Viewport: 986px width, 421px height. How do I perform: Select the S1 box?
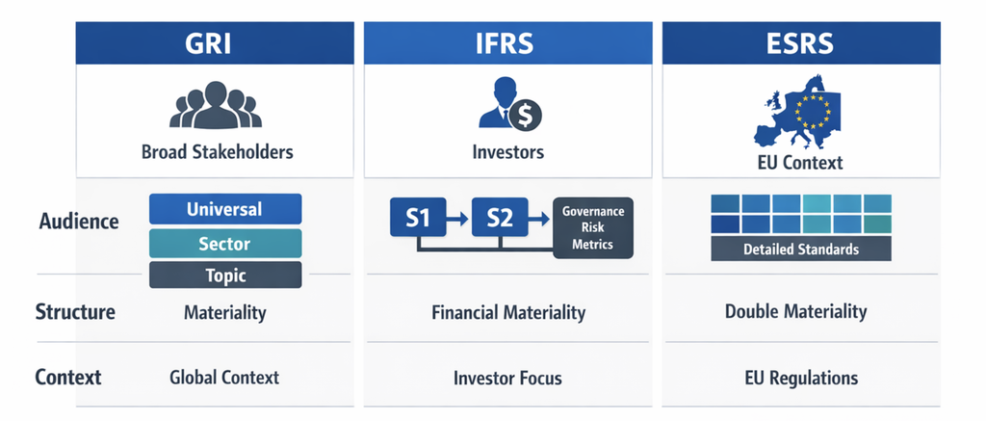(x=418, y=218)
